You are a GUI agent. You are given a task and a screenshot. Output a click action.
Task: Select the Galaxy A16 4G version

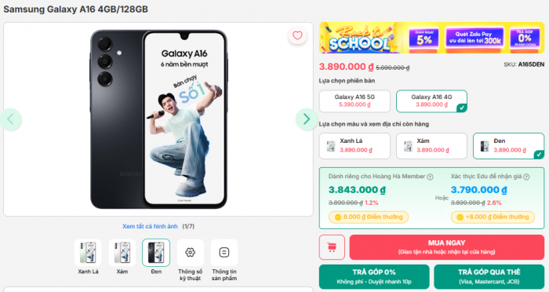tap(431, 101)
